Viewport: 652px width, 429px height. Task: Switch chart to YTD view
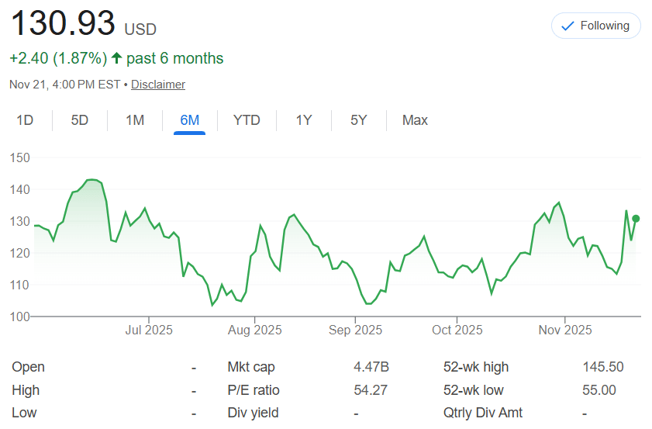(x=247, y=120)
